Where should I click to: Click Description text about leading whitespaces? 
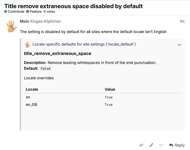click(90, 63)
